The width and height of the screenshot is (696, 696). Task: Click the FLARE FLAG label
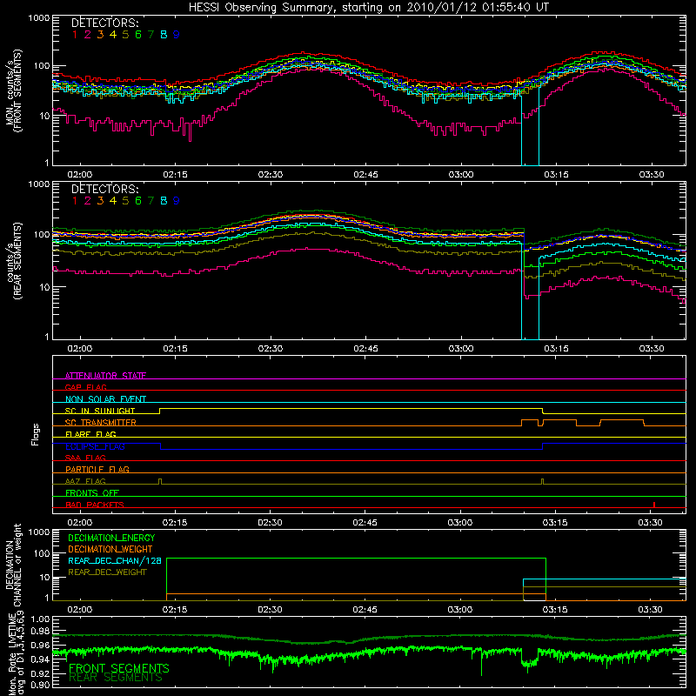click(x=90, y=434)
